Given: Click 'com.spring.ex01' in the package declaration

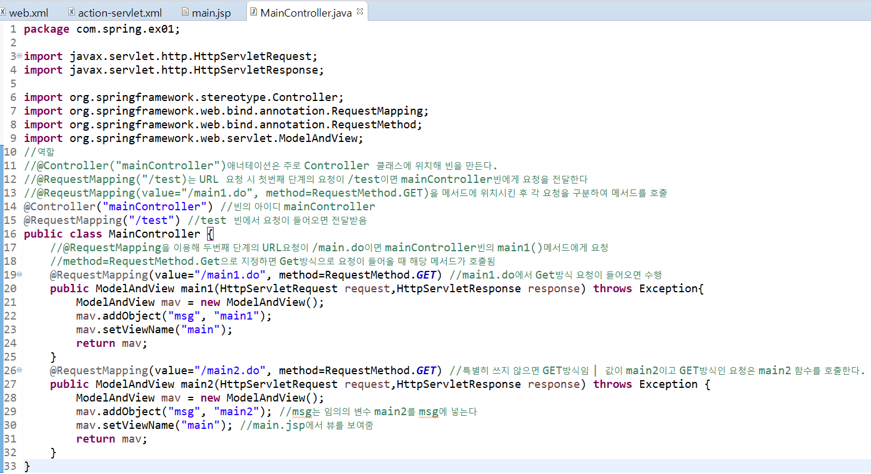Looking at the screenshot, I should (x=124, y=29).
